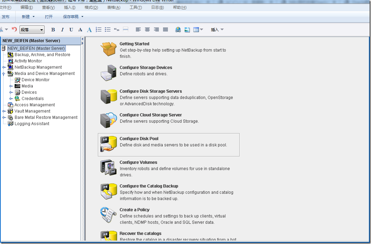This screenshot has width=371, height=244.
Task: Open the 插入 menu in menu bar
Action: [x=70, y=7]
